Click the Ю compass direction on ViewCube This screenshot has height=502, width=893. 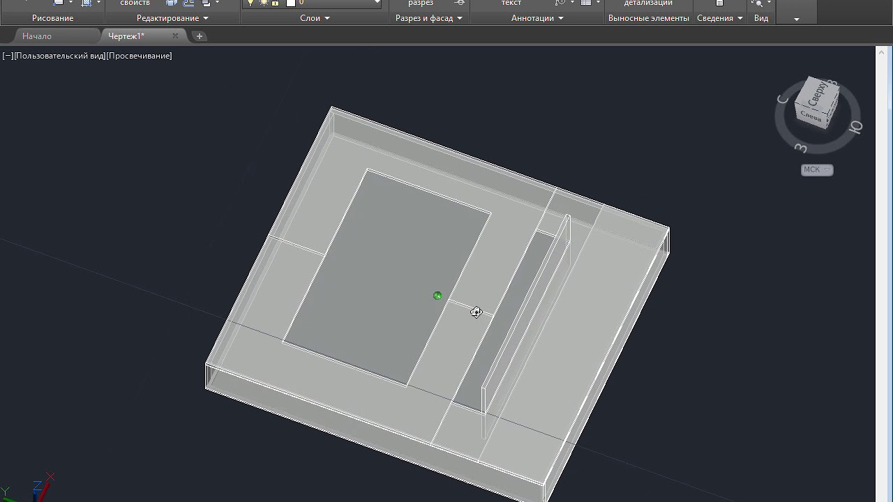(855, 127)
